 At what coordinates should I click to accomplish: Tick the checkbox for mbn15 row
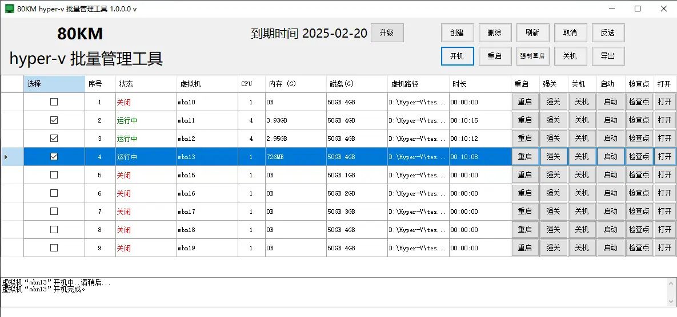pos(54,175)
